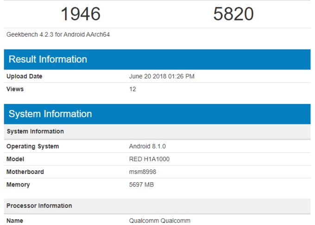Click the Processor Information subheading
The width and height of the screenshot is (315, 225).
tap(39, 206)
